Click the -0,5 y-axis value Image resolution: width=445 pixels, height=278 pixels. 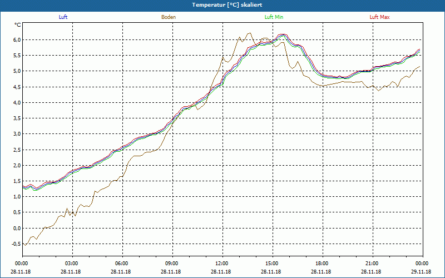[16, 244]
